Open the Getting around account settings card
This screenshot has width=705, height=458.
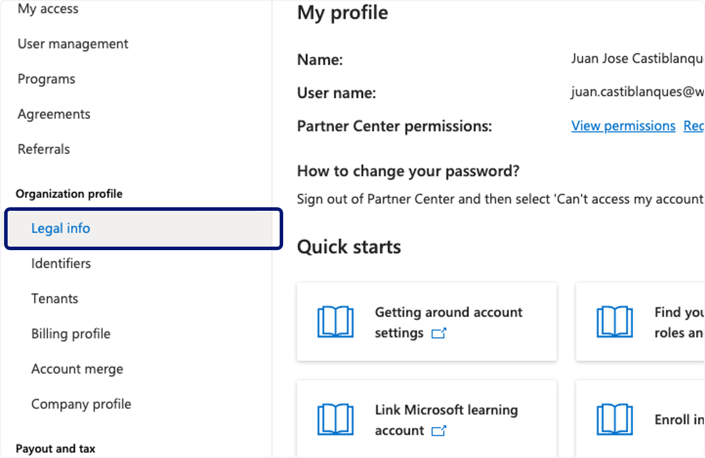[427, 322]
